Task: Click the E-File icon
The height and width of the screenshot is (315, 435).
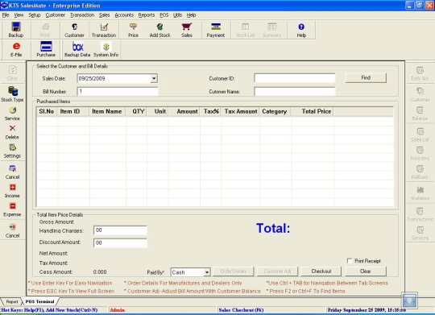Action: point(16,49)
